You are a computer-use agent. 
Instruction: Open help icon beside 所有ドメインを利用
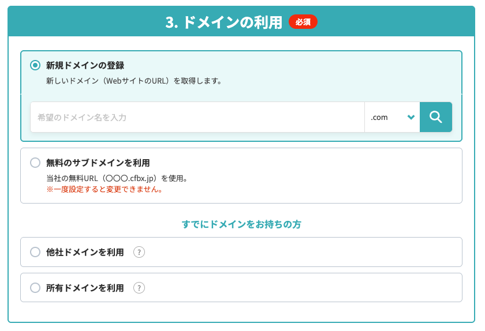(x=139, y=288)
